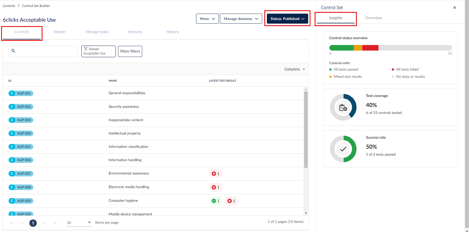The image size is (469, 232).
Task: Open the AUP-001 control ID badge
Action: [x=21, y=93]
